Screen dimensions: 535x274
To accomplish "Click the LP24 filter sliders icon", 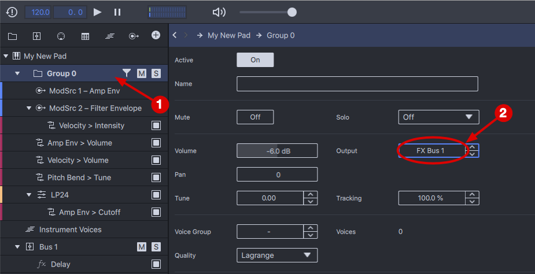I will pos(42,195).
